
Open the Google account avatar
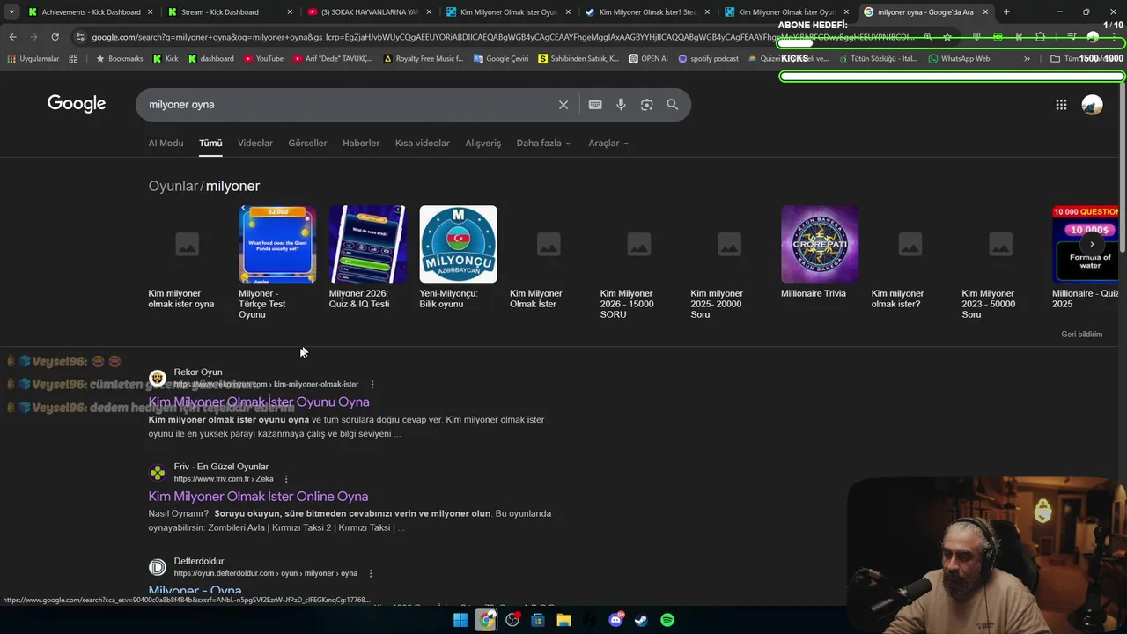(x=1092, y=105)
